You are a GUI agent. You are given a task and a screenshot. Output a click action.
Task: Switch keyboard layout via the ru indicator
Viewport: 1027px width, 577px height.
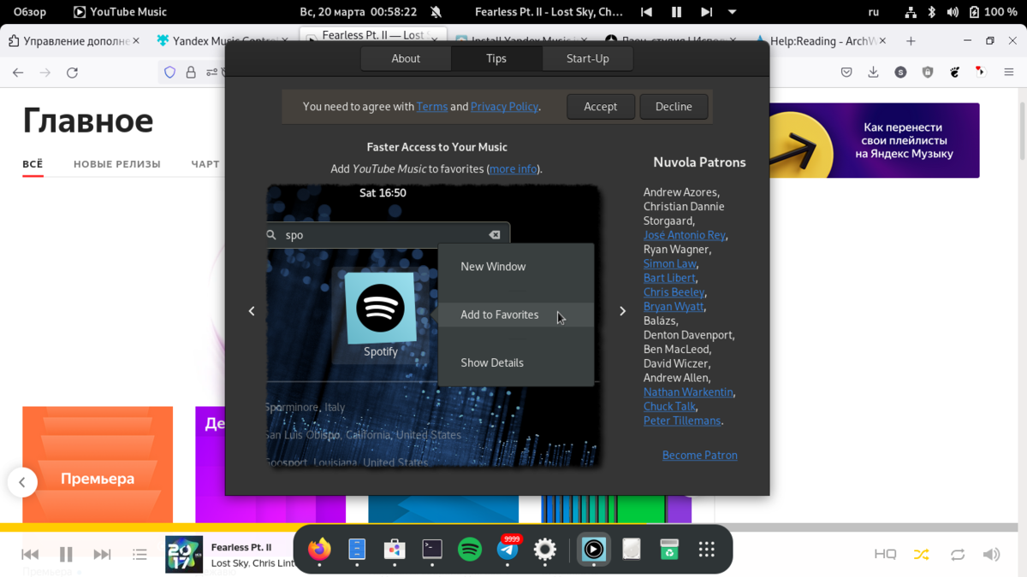(x=874, y=12)
